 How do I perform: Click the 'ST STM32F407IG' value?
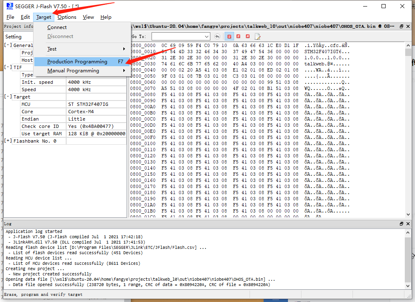(88, 104)
